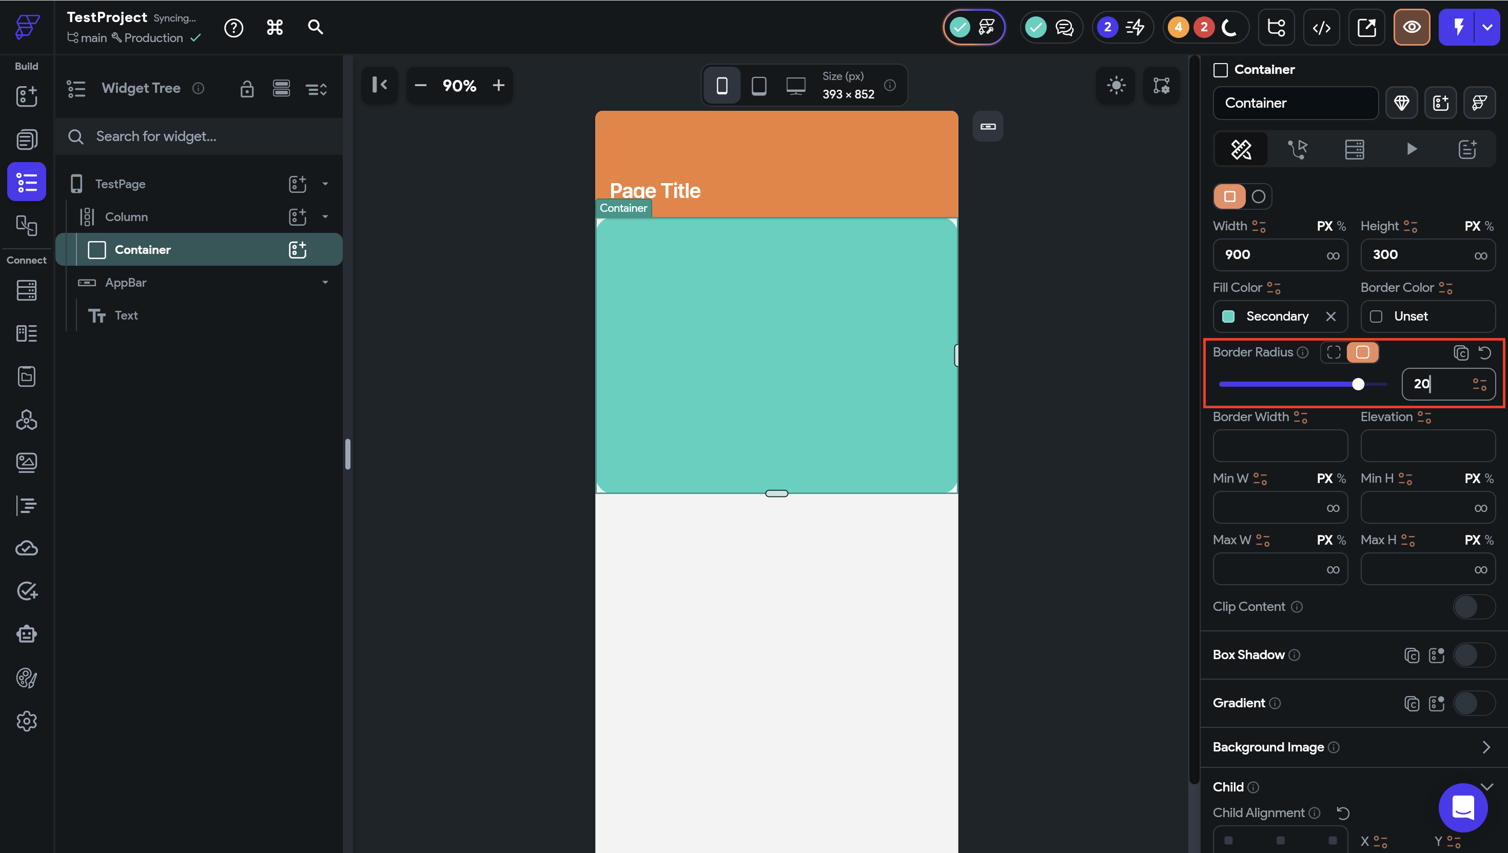Open Widget Tree lock icon
1508x853 pixels.
247,89
